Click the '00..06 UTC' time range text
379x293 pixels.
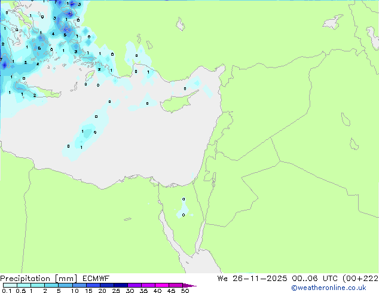click(314, 279)
